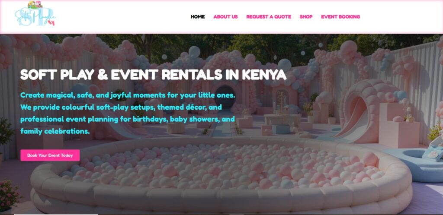Viewport: 443px width, 215px height.
Task: Click the dark round tunnel entrance in center
Action: [x=225, y=96]
